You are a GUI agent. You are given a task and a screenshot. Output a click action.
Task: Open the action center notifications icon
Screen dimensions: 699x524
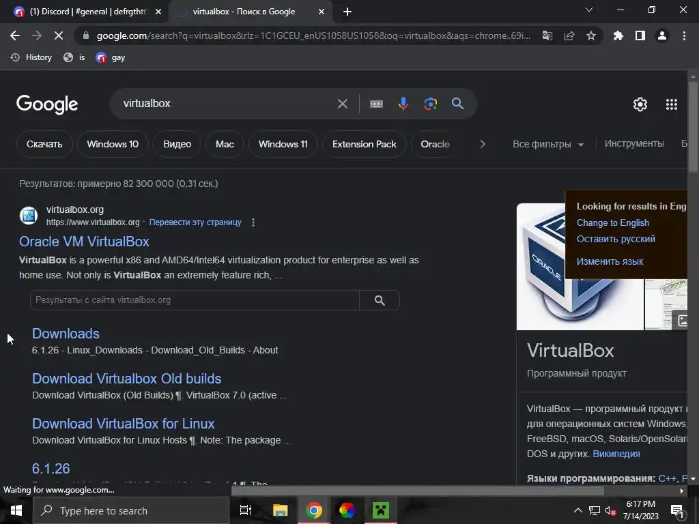(678, 511)
